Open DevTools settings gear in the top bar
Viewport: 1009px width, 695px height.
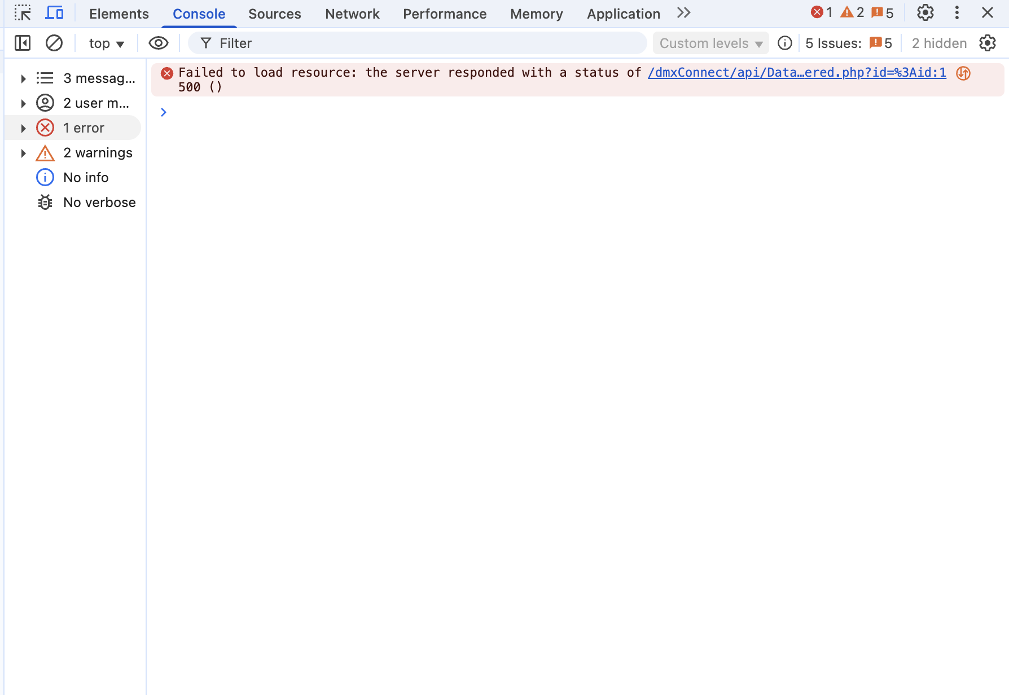pos(925,13)
